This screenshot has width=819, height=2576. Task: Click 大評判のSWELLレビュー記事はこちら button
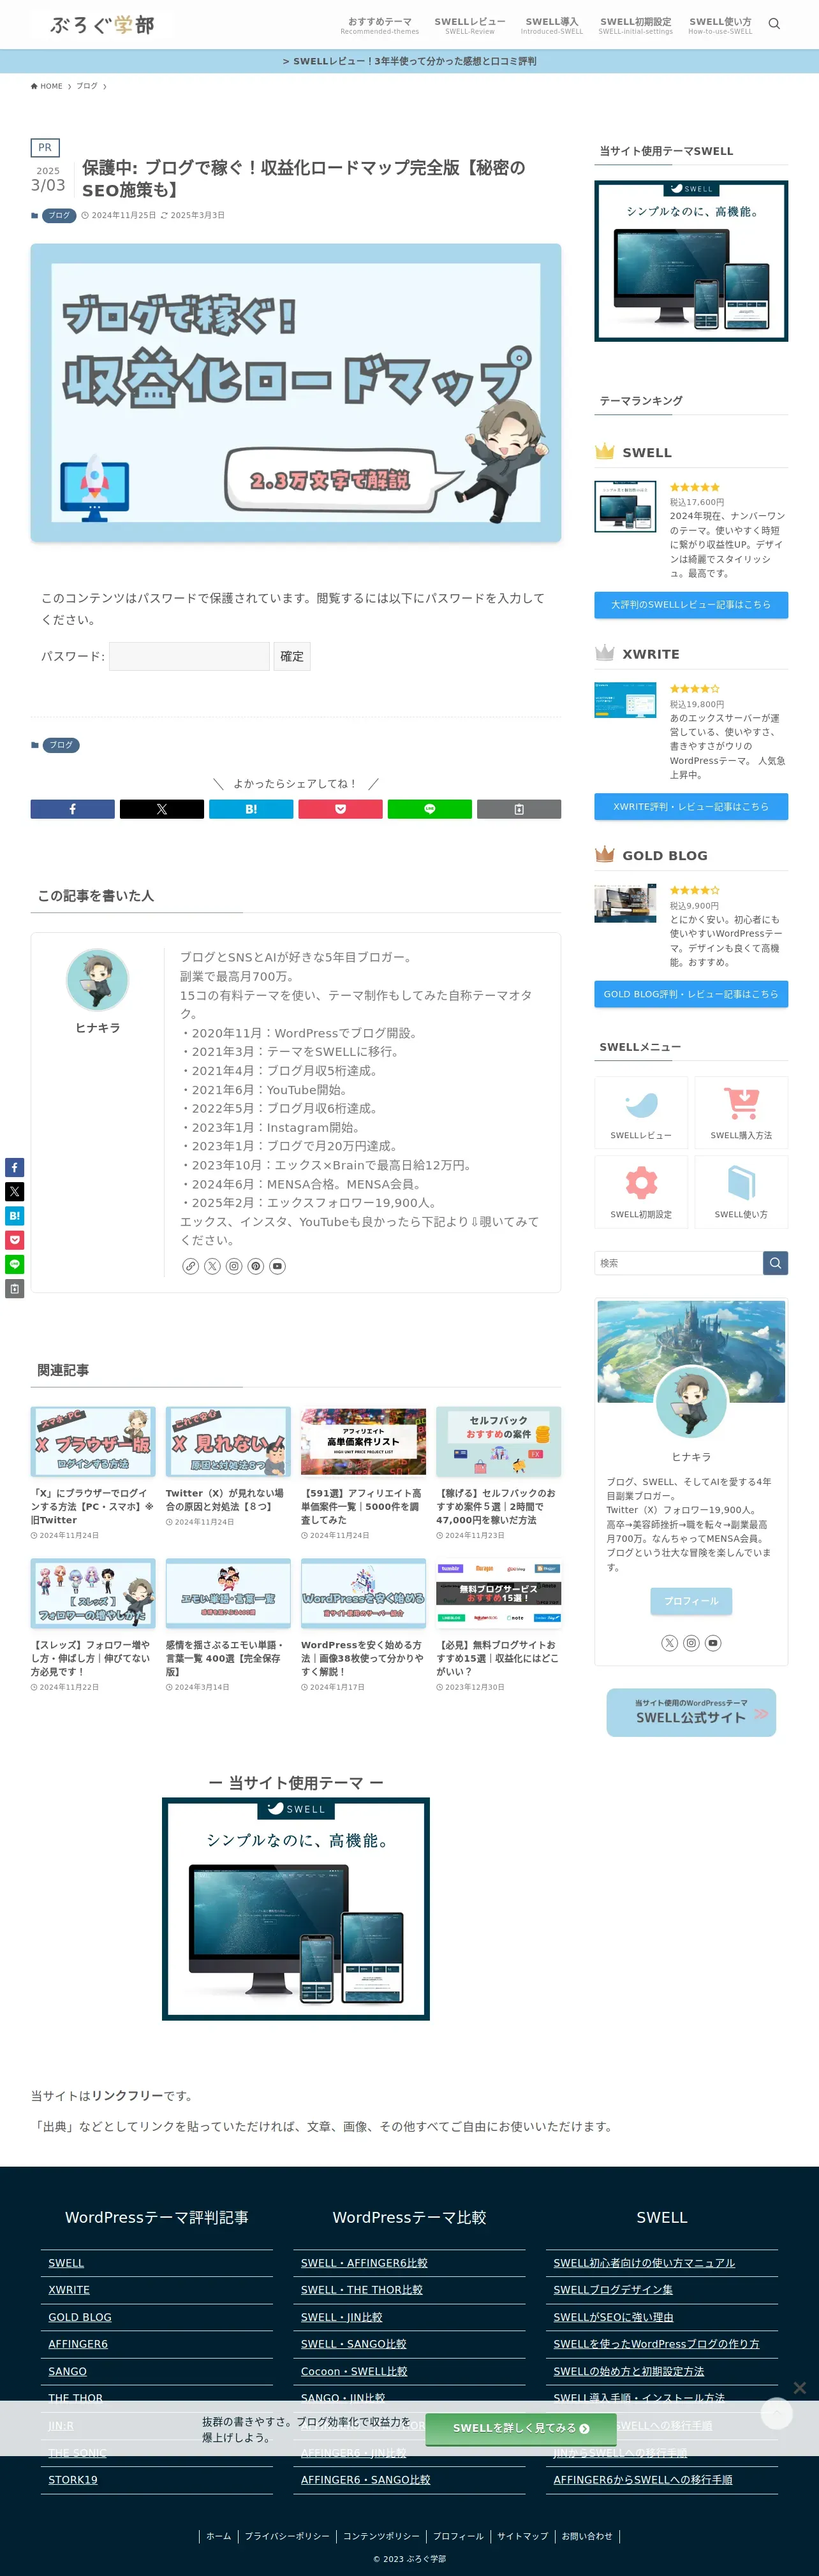coord(691,605)
